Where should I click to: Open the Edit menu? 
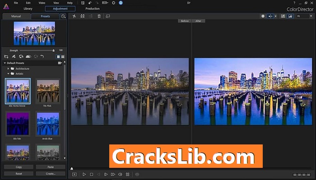pos(28,3)
